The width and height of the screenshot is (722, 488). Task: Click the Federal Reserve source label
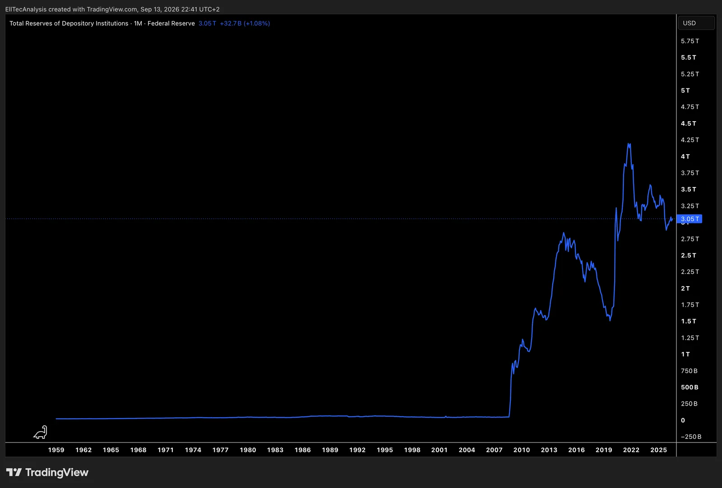[171, 23]
